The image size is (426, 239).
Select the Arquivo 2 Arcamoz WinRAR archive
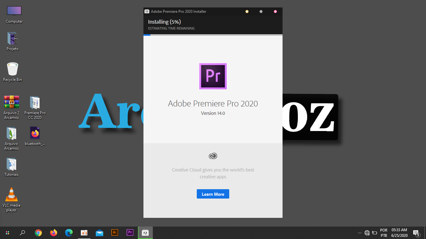pyautogui.click(x=12, y=107)
